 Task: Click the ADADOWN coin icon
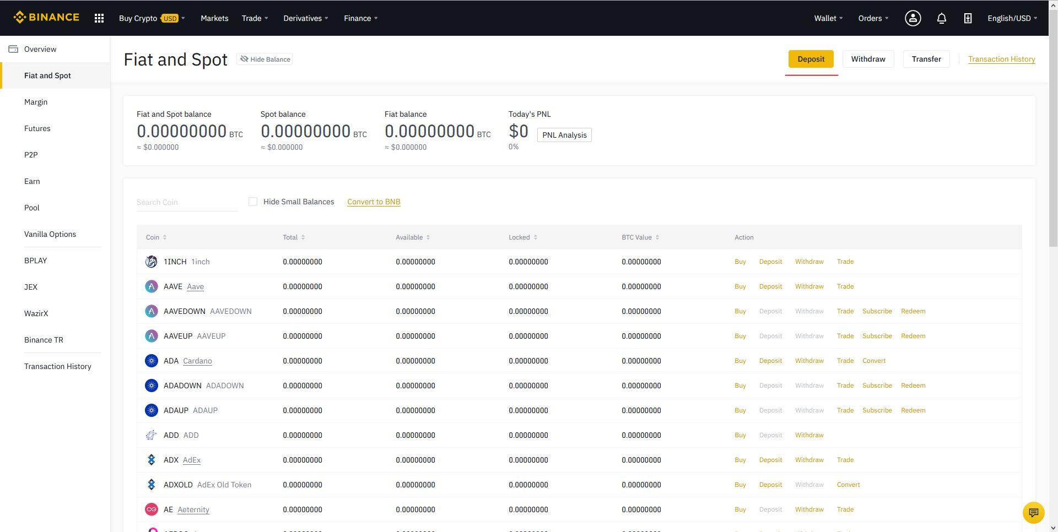click(151, 386)
